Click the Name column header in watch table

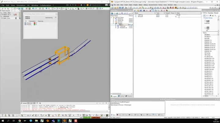[144, 13]
